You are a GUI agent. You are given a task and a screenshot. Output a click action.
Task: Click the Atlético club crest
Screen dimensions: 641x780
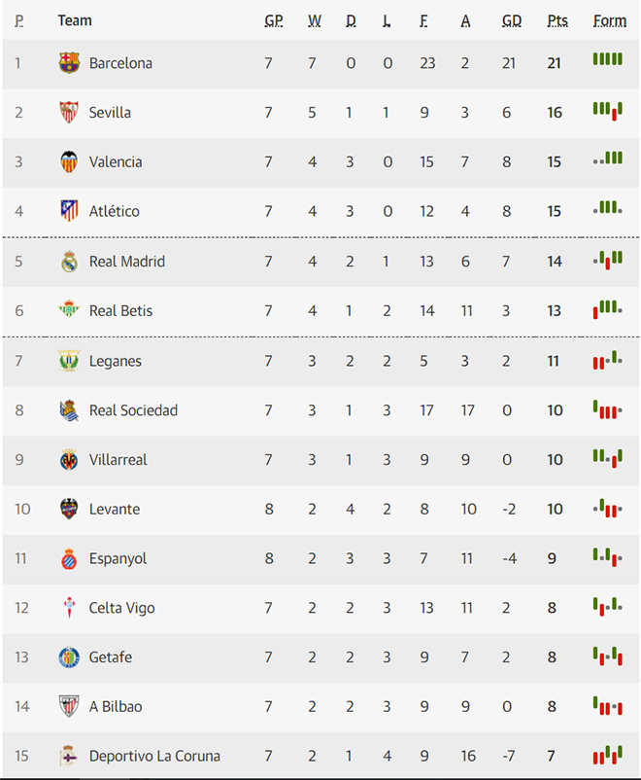[x=69, y=211]
